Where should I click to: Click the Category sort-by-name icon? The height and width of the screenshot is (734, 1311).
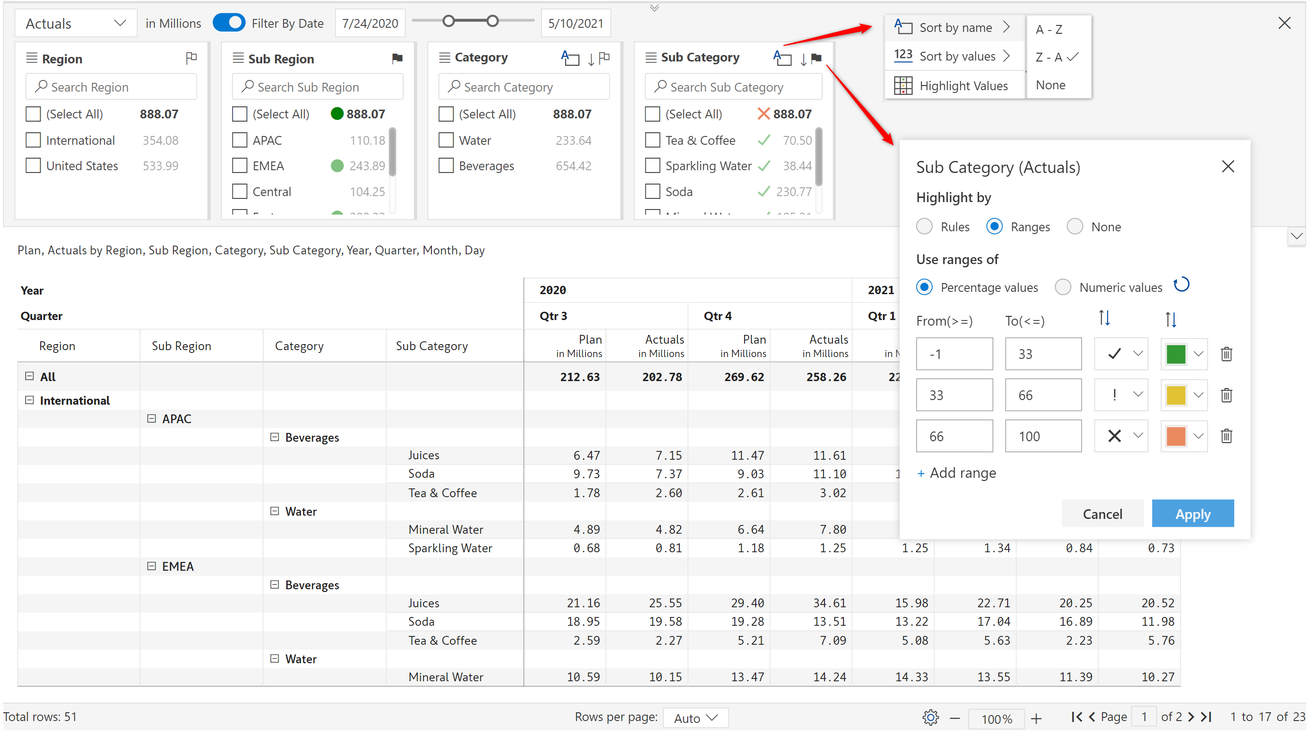tap(570, 58)
